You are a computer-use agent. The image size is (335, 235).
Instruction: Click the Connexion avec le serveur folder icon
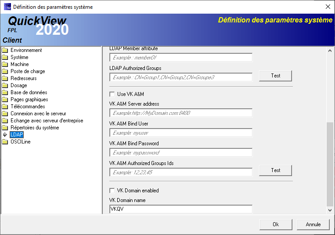5,114
